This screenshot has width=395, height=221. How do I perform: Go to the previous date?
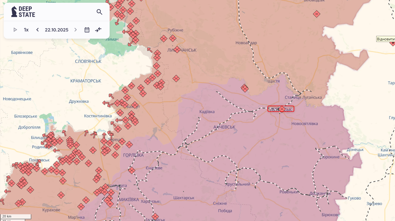(38, 30)
